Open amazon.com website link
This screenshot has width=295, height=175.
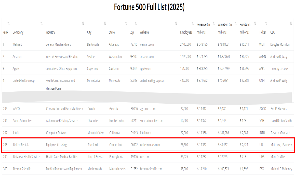pyautogui.click(x=146, y=57)
